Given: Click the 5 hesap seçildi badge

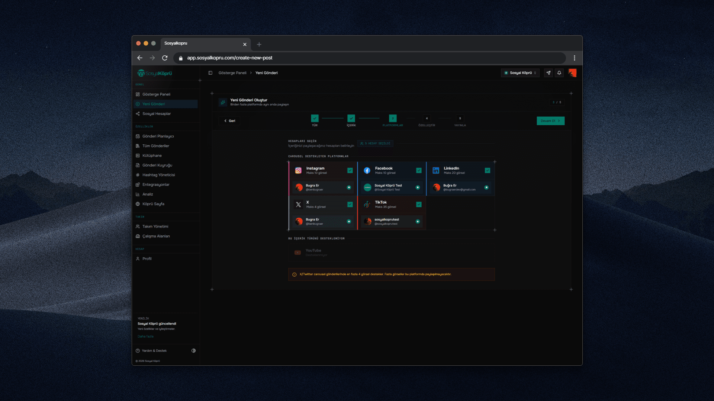Looking at the screenshot, I should click(x=375, y=144).
